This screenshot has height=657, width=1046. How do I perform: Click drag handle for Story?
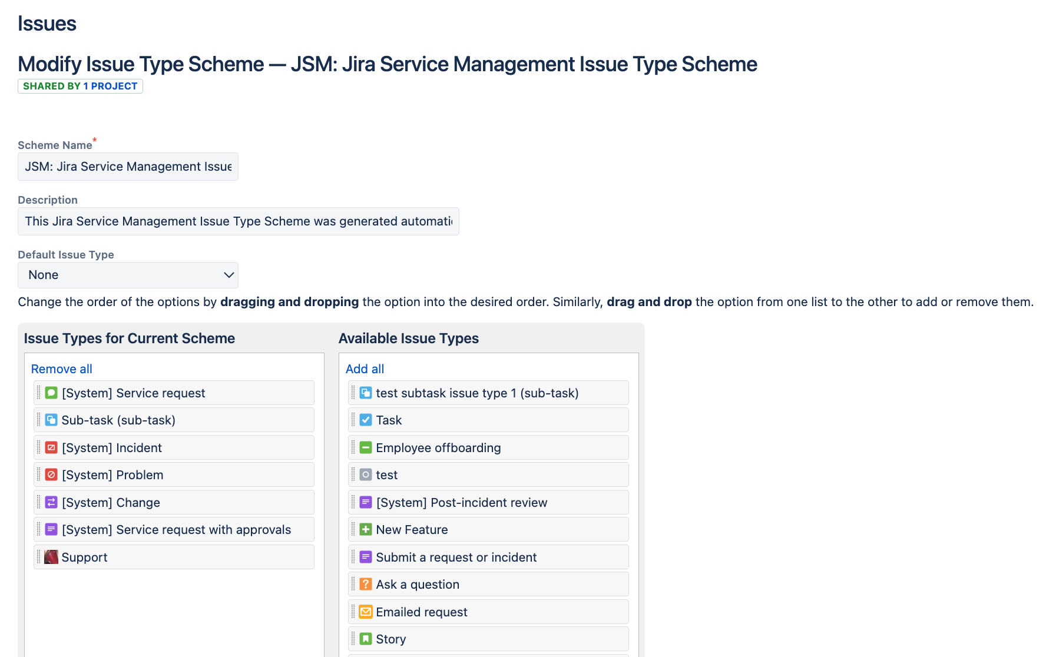353,639
